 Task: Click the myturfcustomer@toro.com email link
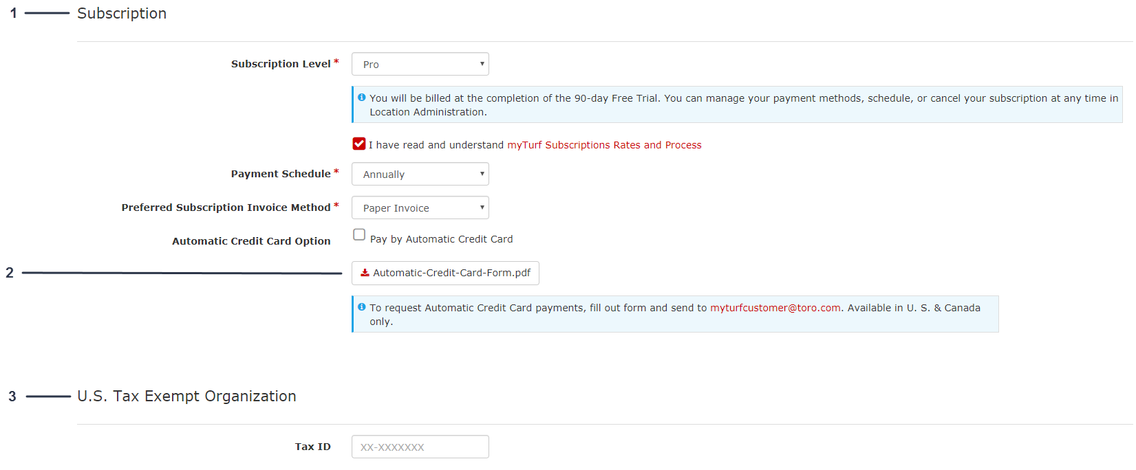click(775, 308)
